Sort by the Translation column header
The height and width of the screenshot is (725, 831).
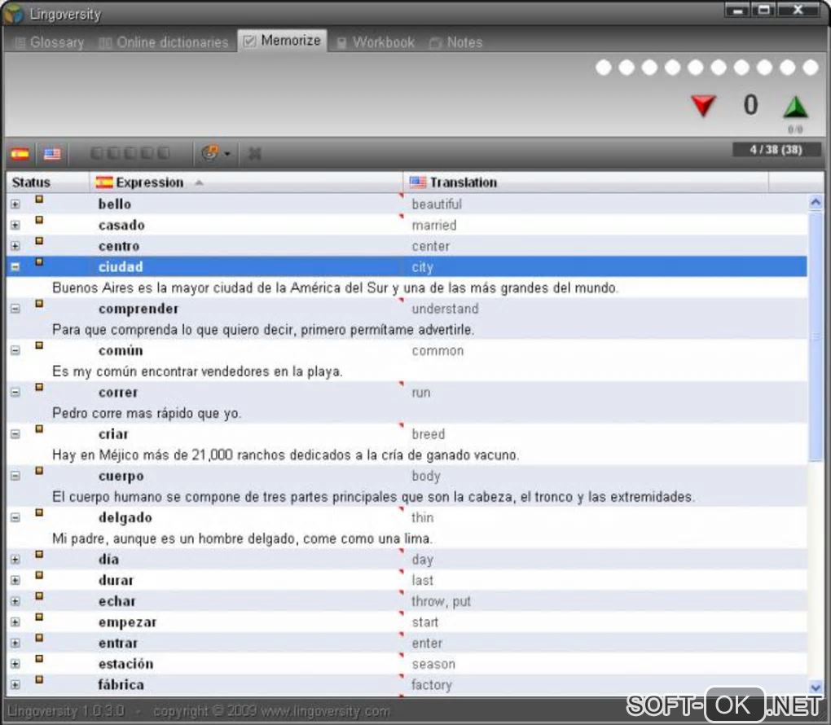click(586, 182)
